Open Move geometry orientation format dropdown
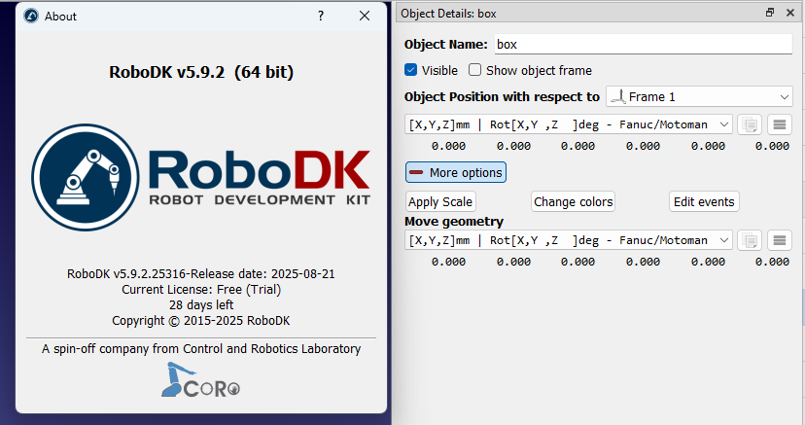The width and height of the screenshot is (805, 425). 569,240
